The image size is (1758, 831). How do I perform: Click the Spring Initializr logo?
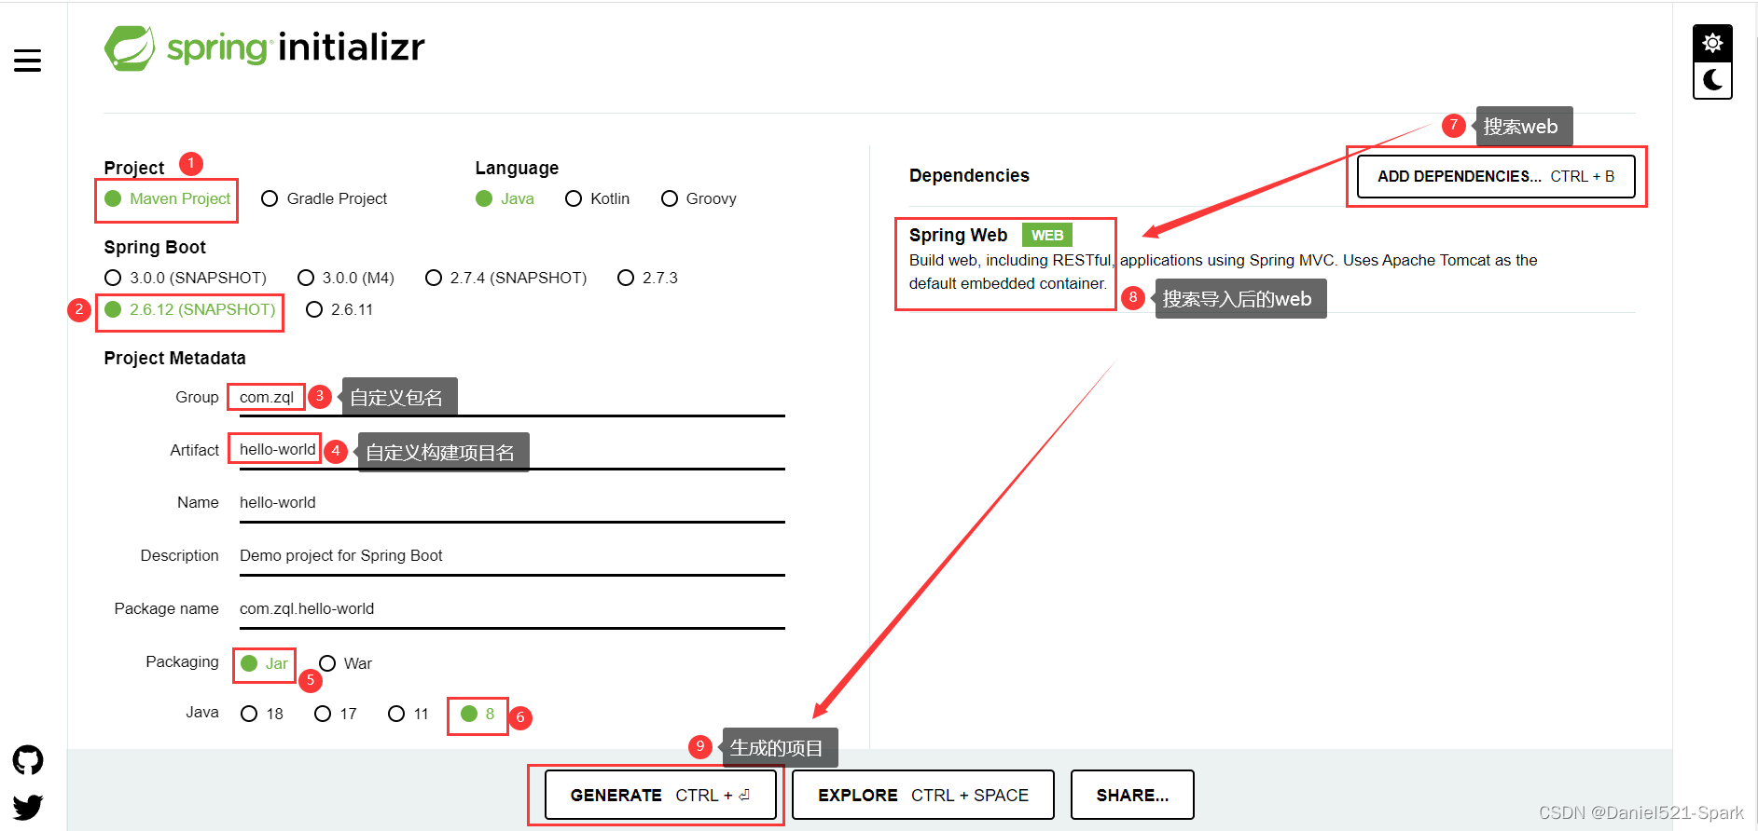click(264, 47)
